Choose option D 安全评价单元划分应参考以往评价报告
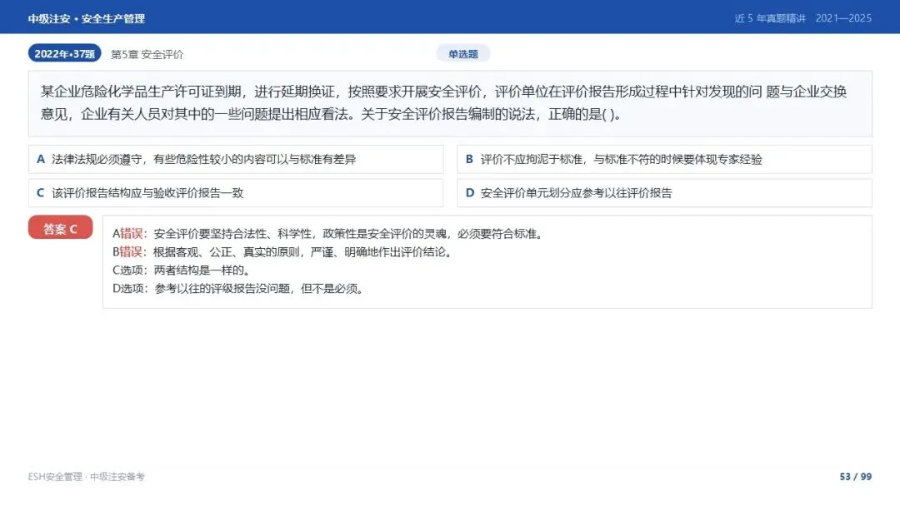 (x=664, y=193)
